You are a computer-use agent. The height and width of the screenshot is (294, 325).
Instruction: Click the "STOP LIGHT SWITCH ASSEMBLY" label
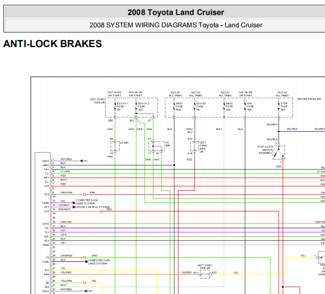[265, 150]
